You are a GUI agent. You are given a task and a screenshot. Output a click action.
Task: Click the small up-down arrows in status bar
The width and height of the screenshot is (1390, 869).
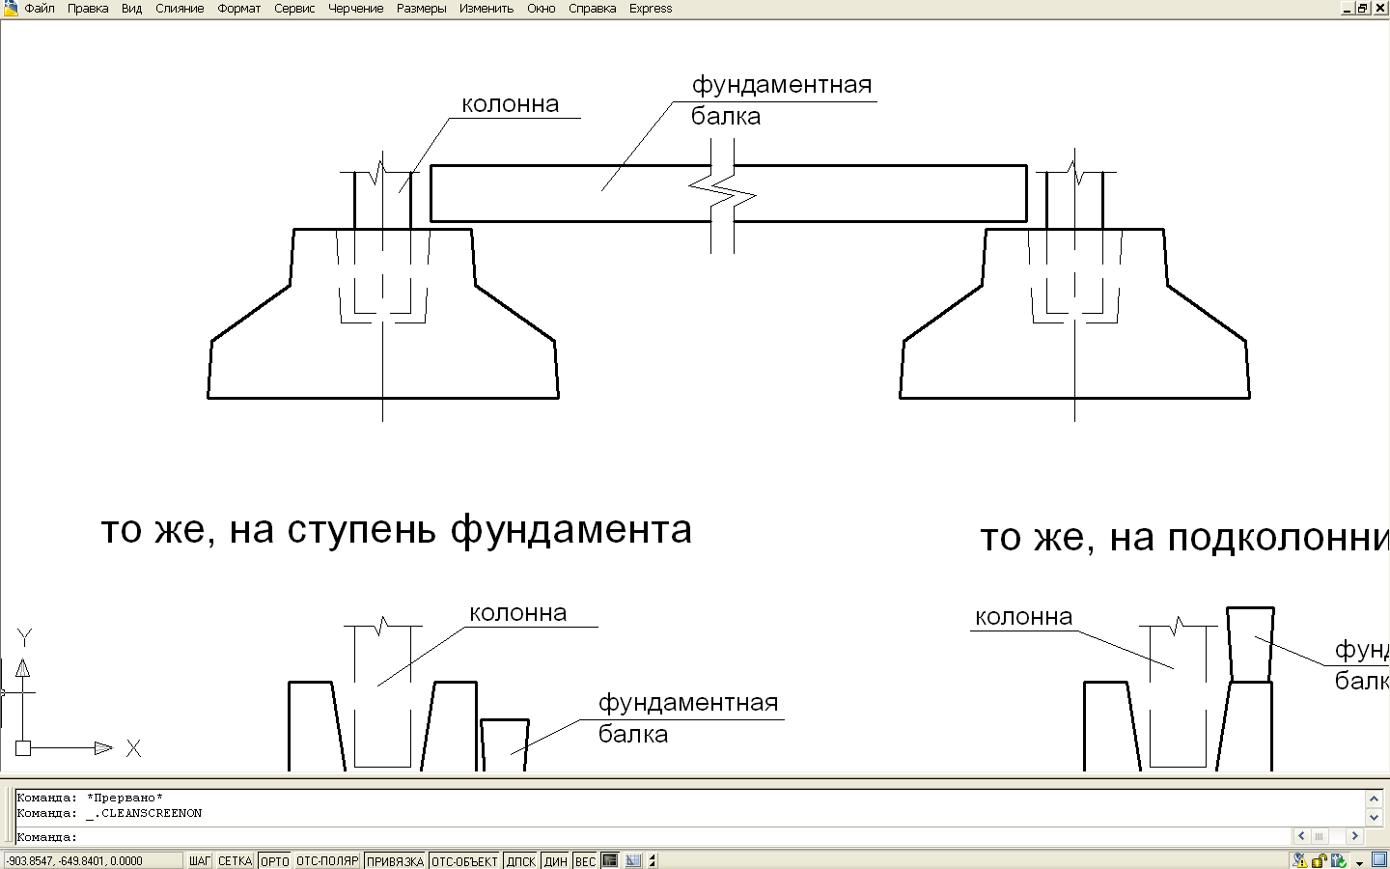653,861
